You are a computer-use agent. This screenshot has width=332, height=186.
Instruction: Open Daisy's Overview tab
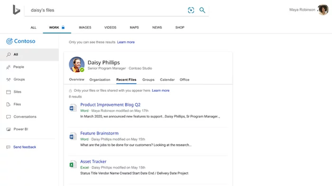[77, 80]
